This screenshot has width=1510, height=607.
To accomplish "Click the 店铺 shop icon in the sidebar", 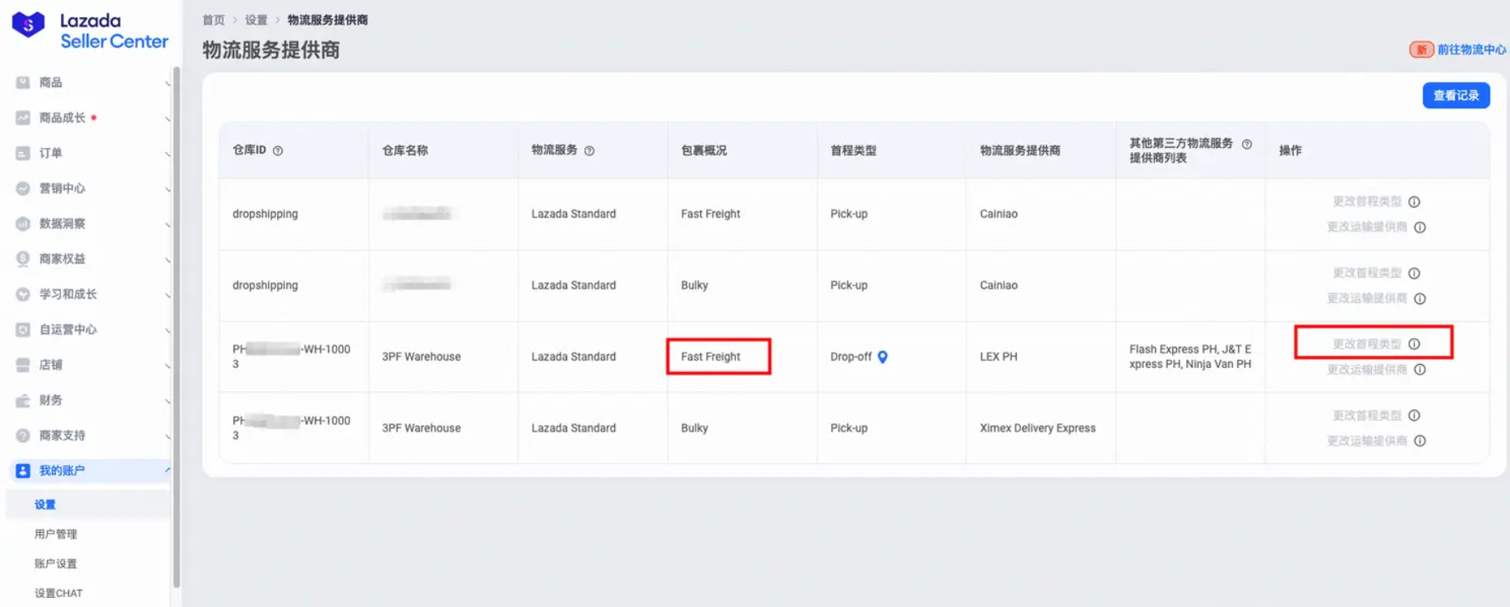I will coord(23,365).
